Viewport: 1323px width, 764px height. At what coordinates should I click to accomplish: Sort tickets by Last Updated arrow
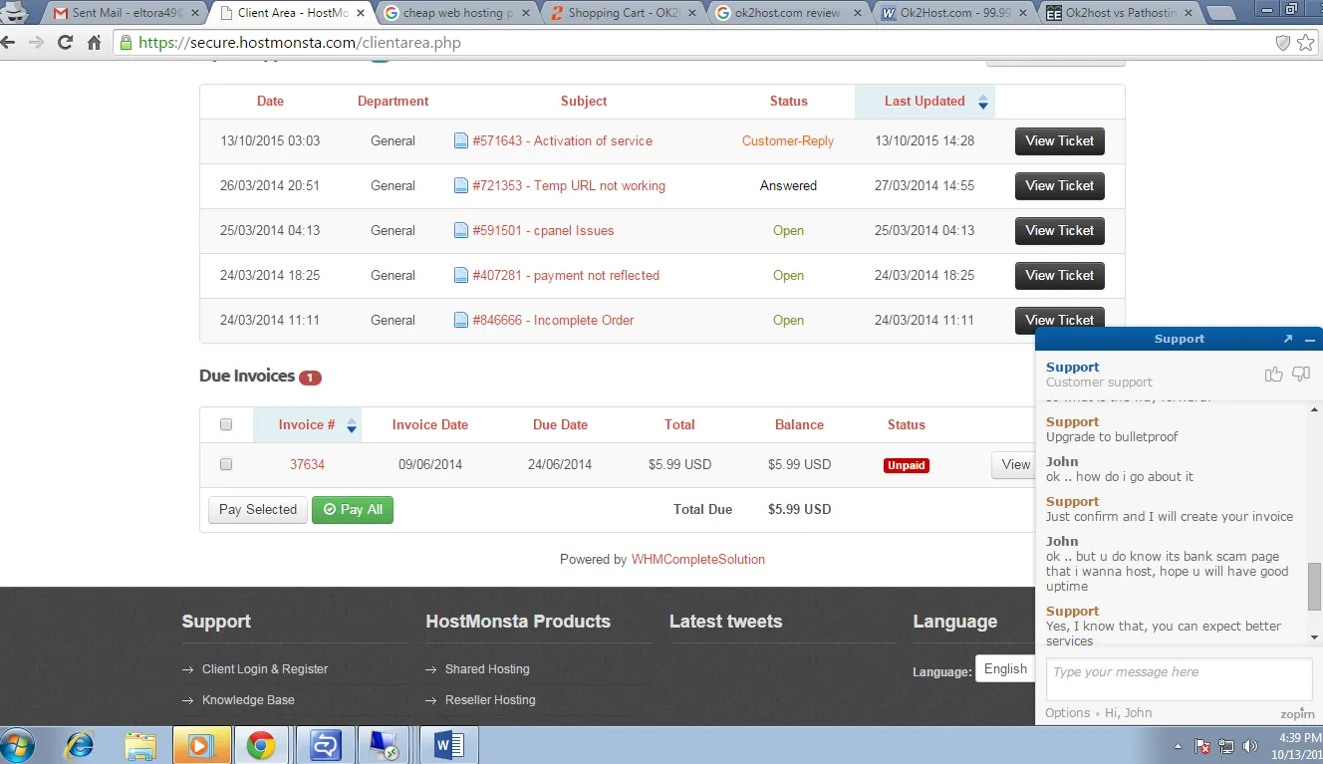(983, 102)
